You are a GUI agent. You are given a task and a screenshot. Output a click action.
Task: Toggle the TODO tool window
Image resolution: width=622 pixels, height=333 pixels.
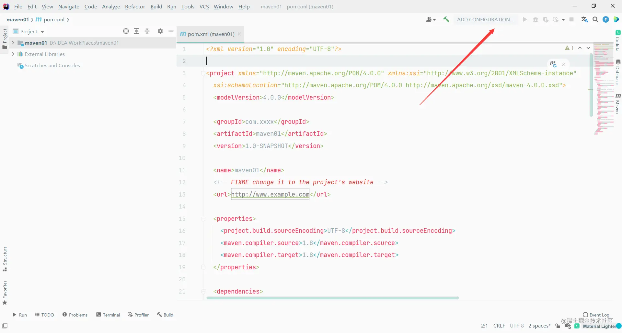point(45,315)
